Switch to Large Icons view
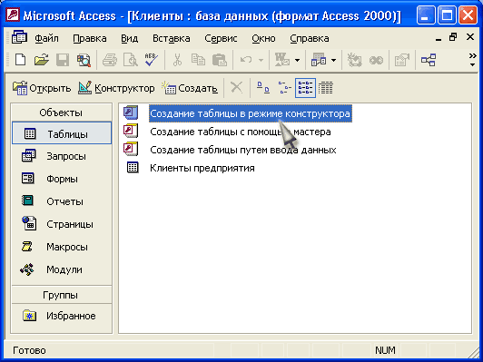The image size is (483, 362). click(263, 88)
